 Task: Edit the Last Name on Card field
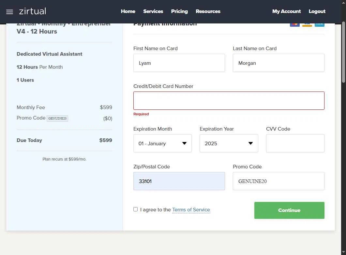278,63
